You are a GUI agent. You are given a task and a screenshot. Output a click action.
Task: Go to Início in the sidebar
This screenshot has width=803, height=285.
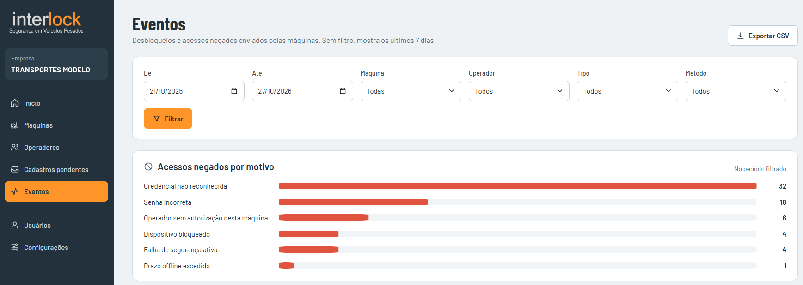pyautogui.click(x=56, y=103)
